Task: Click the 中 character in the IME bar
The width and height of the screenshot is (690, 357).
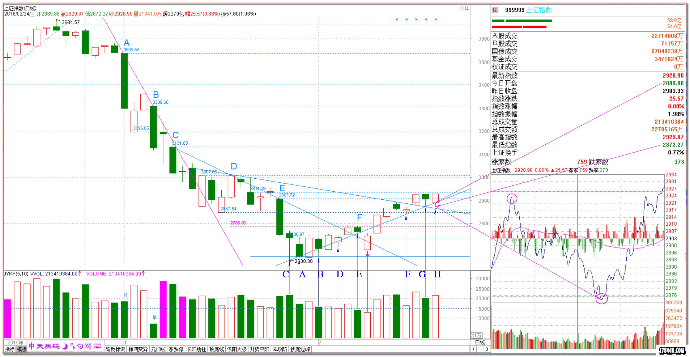Action: pyautogui.click(x=32, y=346)
